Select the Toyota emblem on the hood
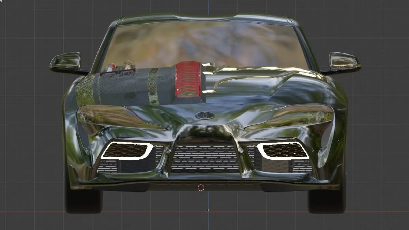The height and width of the screenshot is (230, 409). [x=205, y=116]
